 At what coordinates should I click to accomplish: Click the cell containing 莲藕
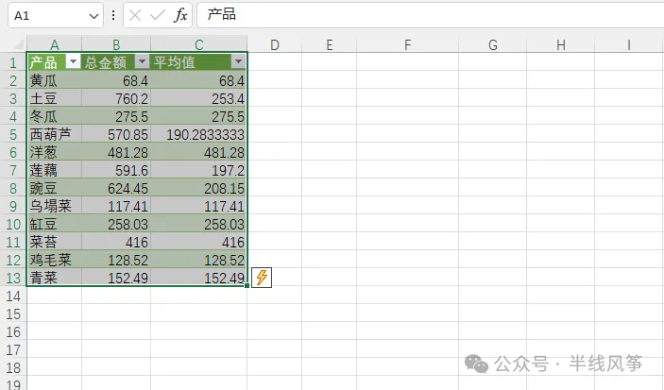coord(54,170)
